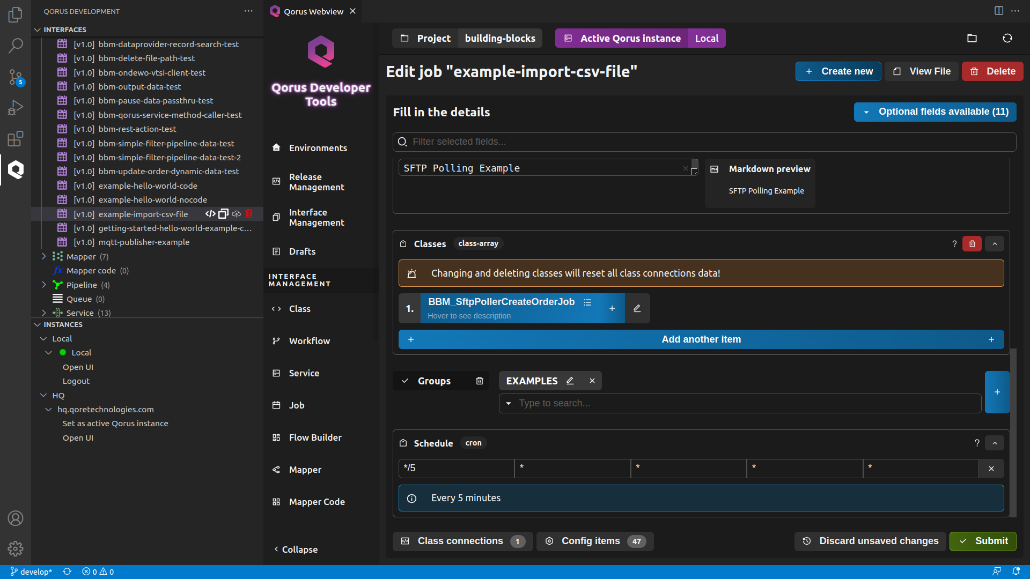1030x579 pixels.
Task: Expand the Service (13) tree node
Action: [44, 313]
